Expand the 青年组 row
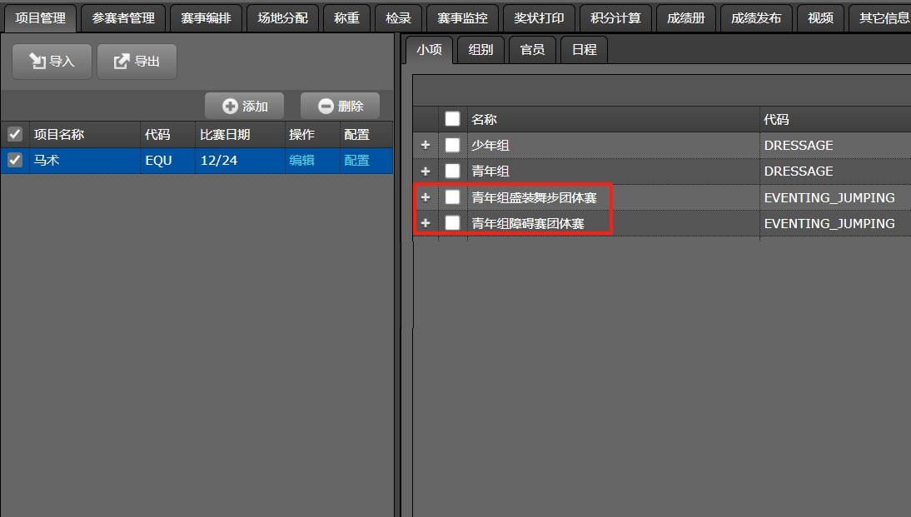The height and width of the screenshot is (517, 911). point(426,171)
